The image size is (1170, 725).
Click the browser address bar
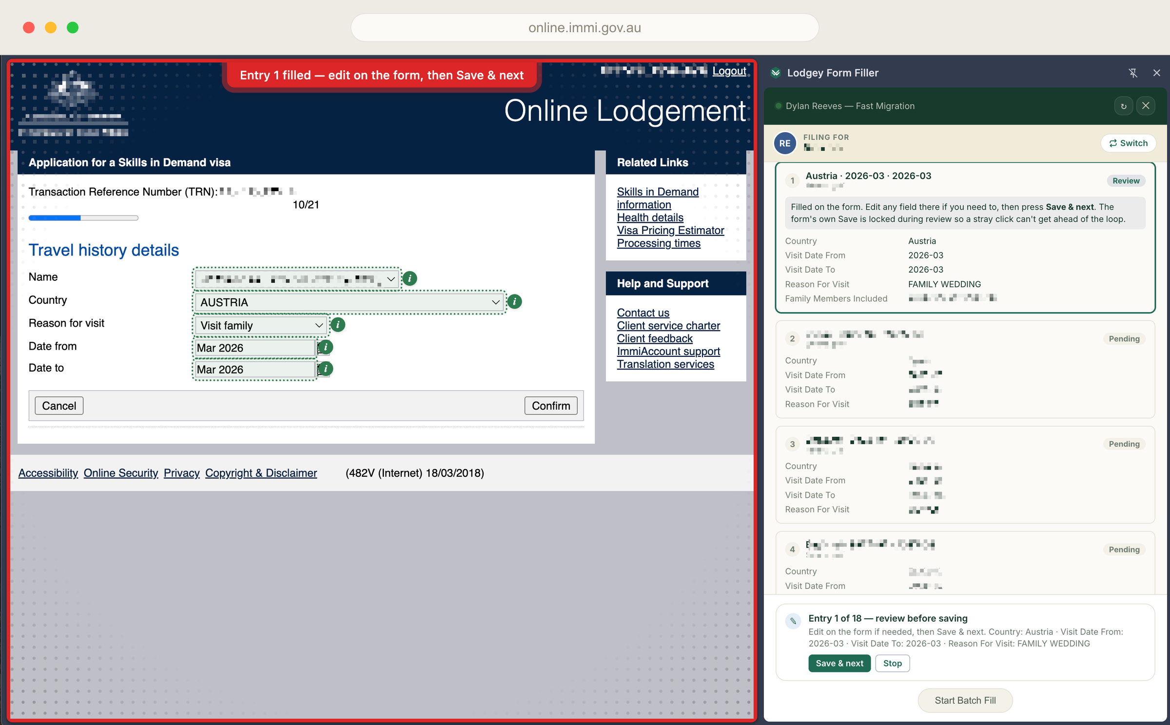click(x=585, y=28)
